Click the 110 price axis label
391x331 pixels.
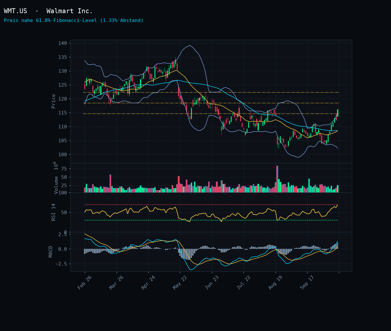coord(63,127)
